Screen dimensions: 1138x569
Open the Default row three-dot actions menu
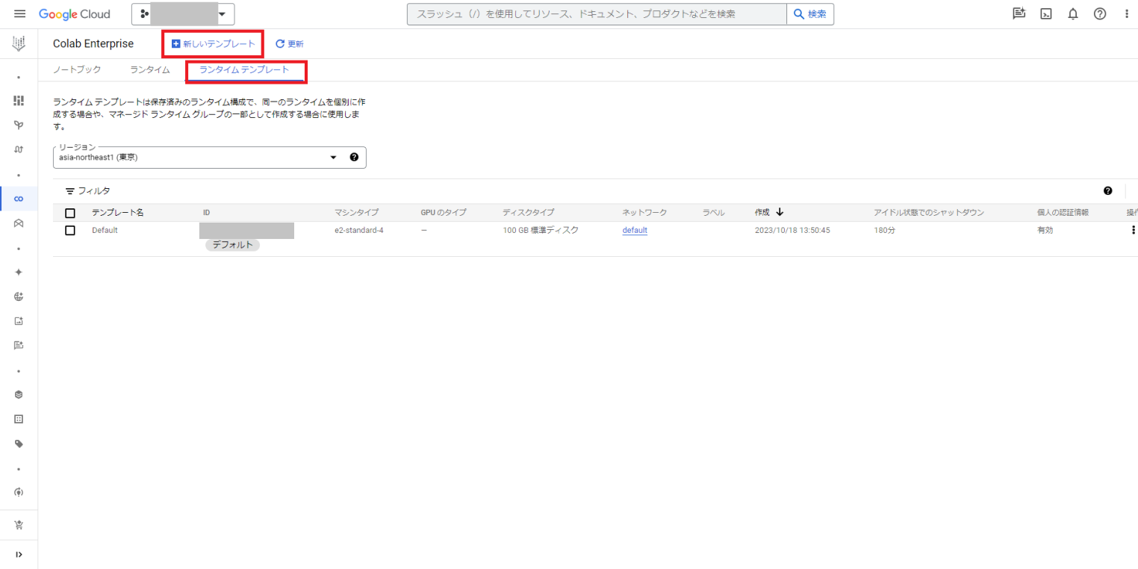coord(1133,230)
